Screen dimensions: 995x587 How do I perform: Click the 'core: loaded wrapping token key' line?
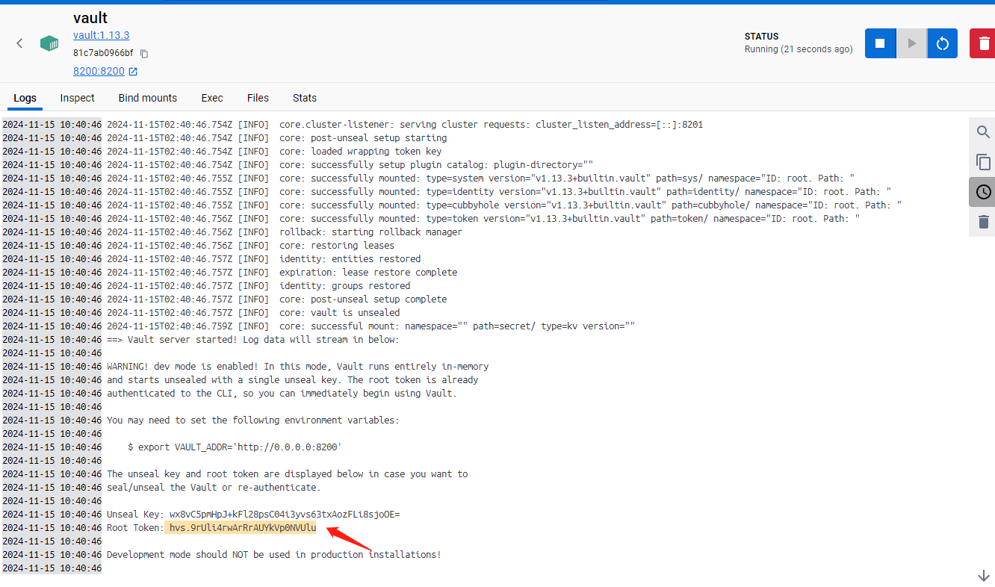point(274,152)
